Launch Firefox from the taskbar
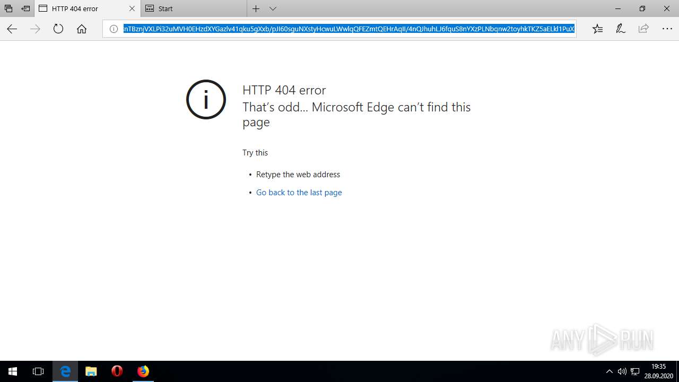Screen dimensions: 679x382 pyautogui.click(x=143, y=371)
